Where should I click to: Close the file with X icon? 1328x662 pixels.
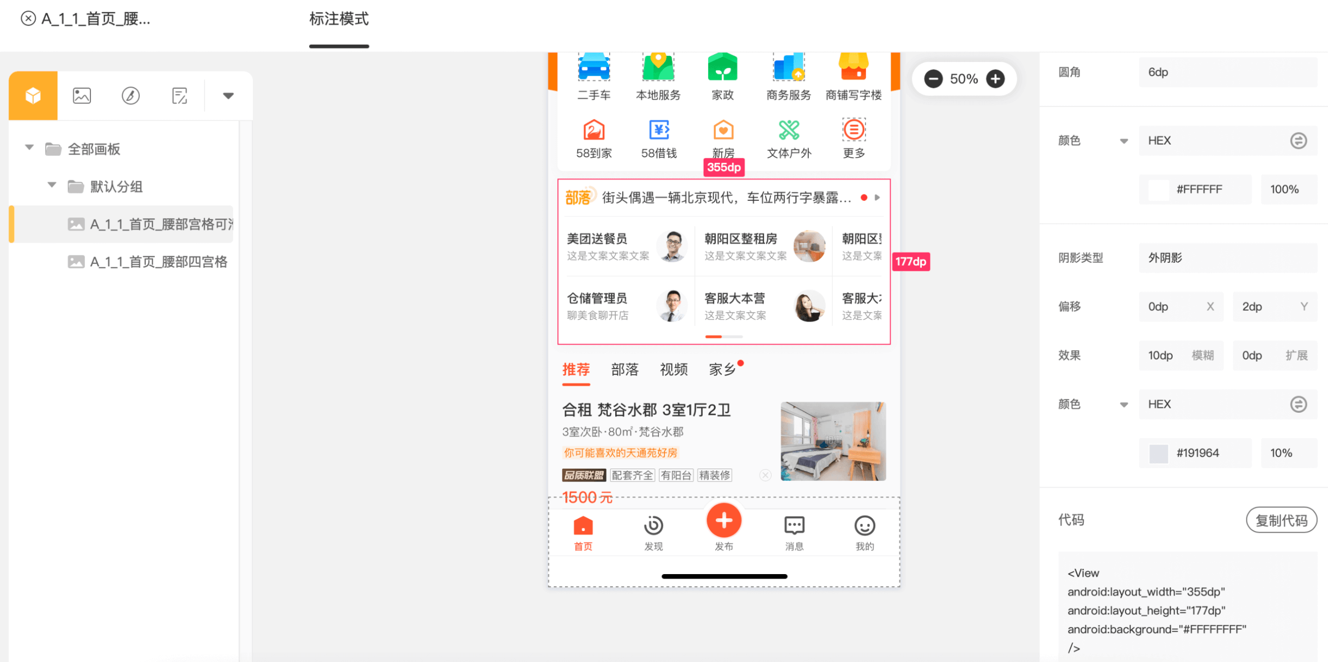[28, 19]
